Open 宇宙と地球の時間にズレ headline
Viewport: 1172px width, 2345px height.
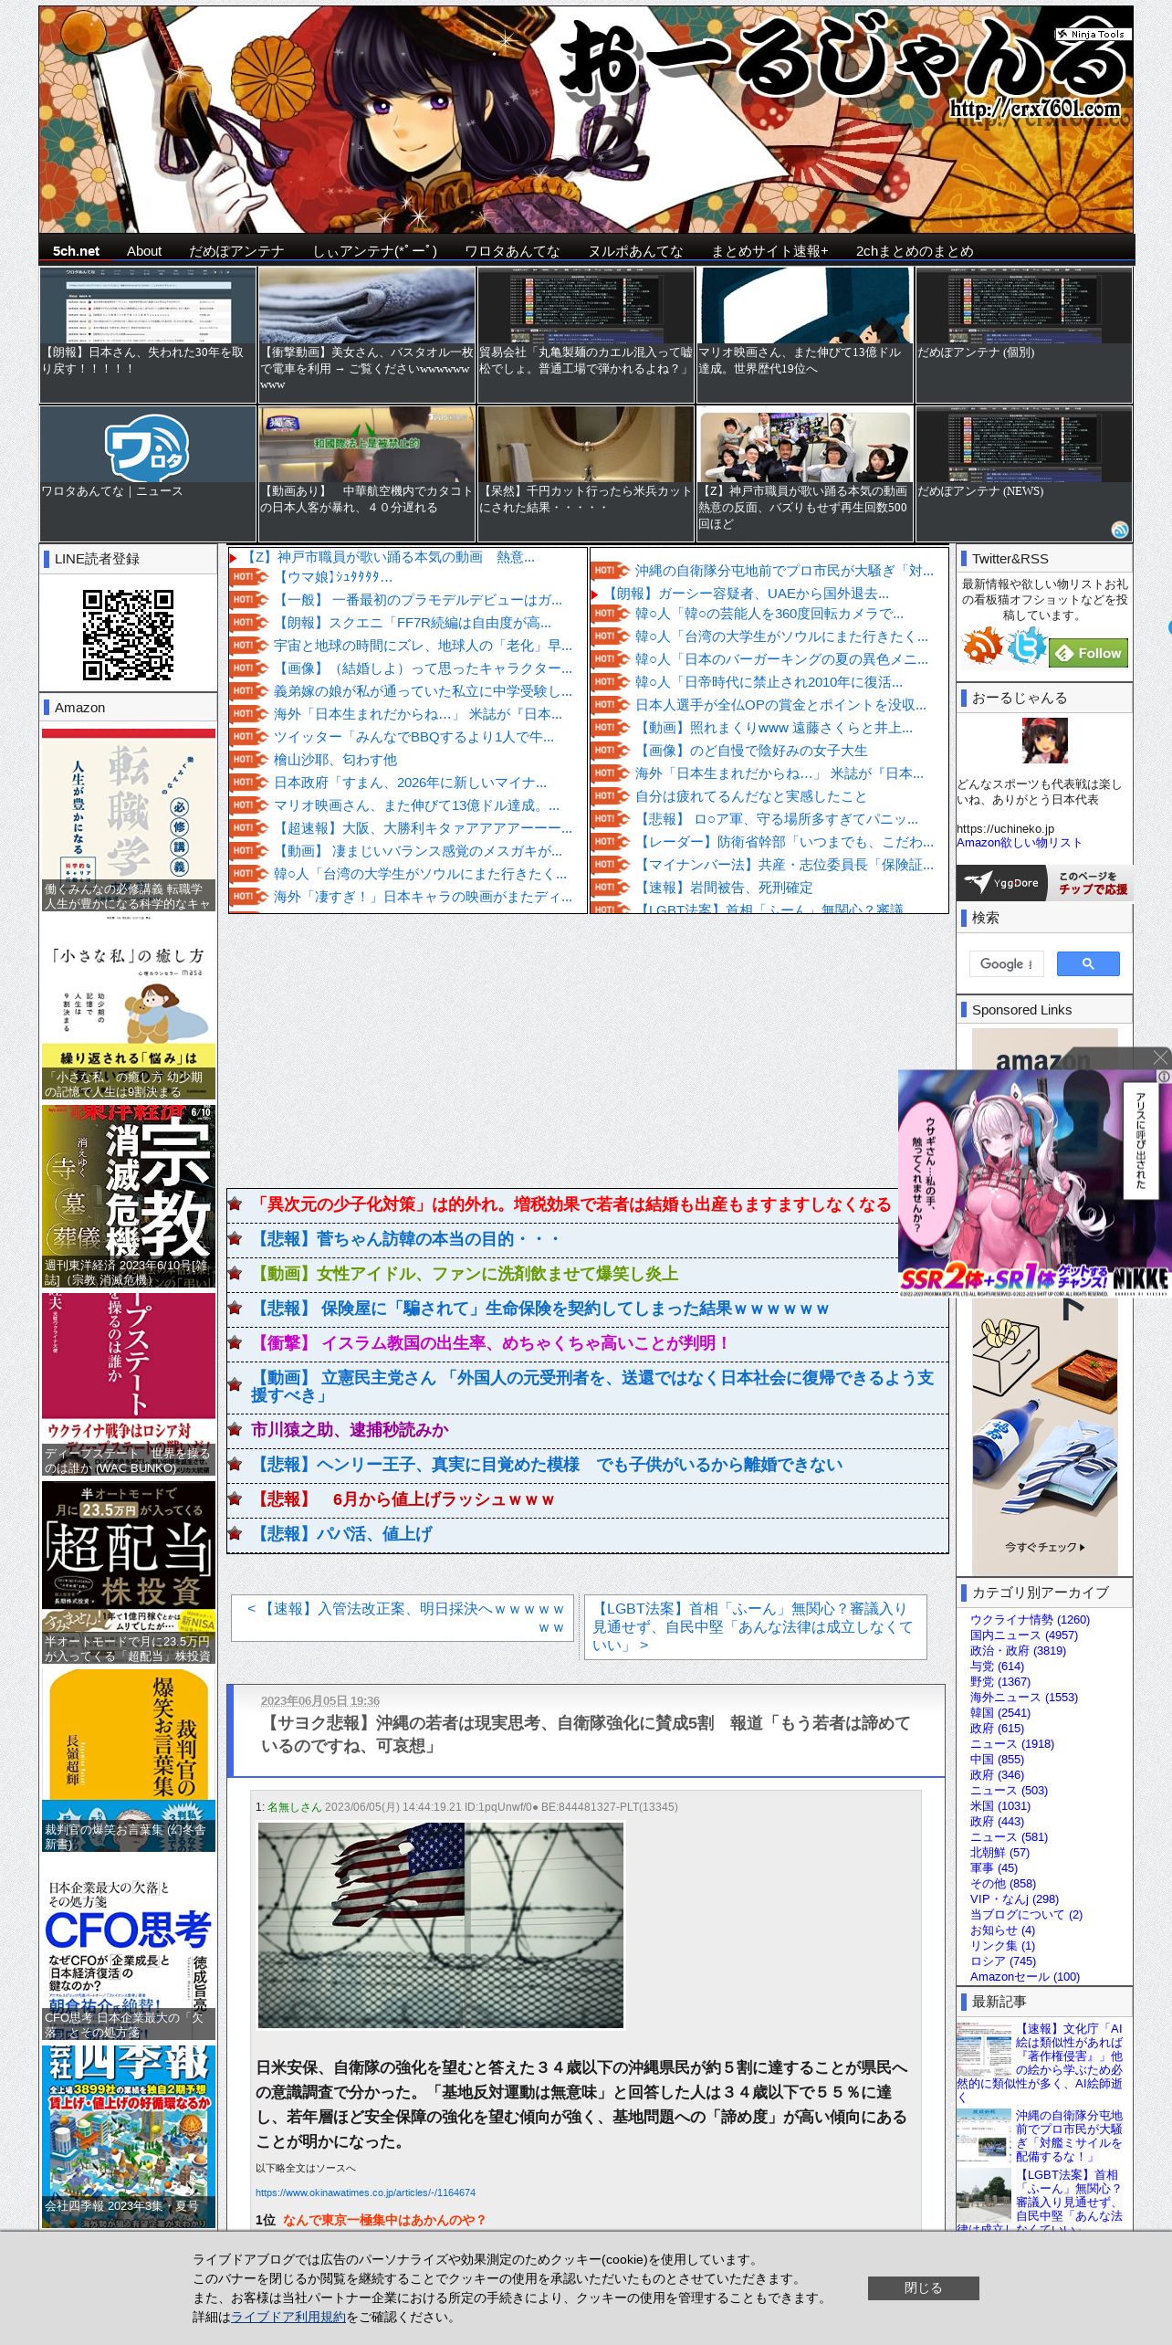tap(423, 646)
